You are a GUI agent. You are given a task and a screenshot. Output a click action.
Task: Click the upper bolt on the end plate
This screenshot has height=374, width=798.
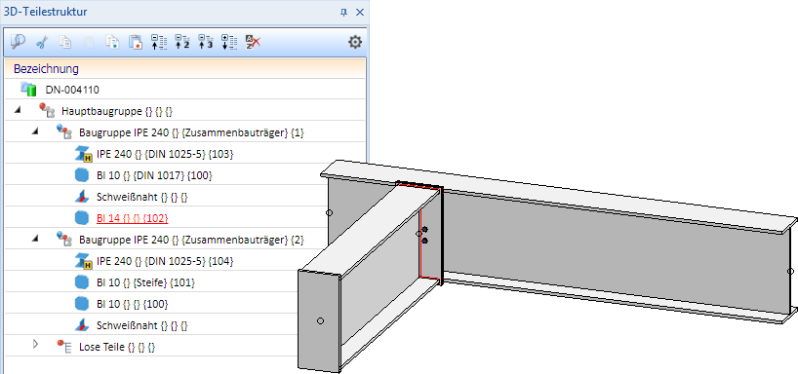click(x=424, y=230)
